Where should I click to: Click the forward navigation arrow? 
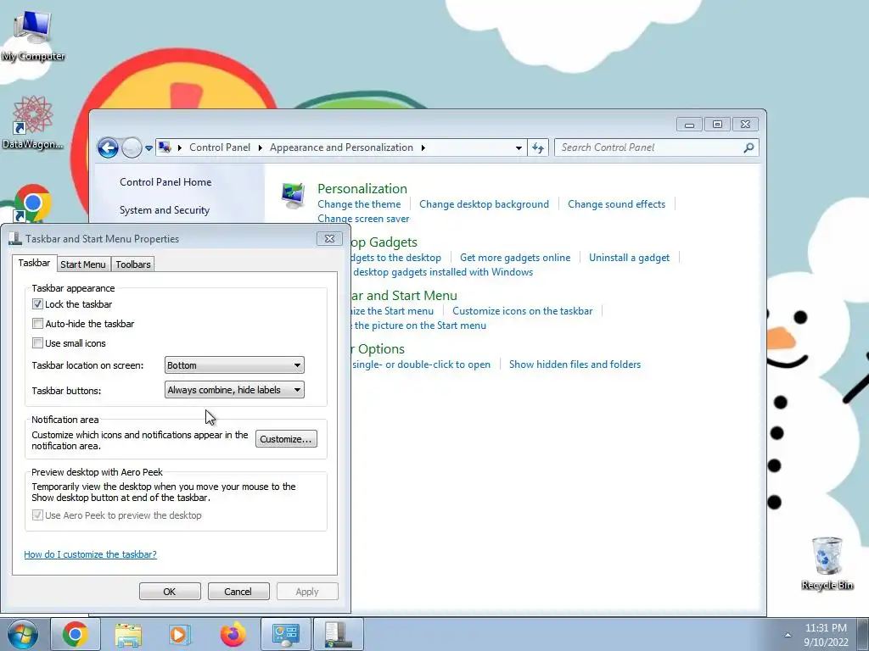click(132, 147)
